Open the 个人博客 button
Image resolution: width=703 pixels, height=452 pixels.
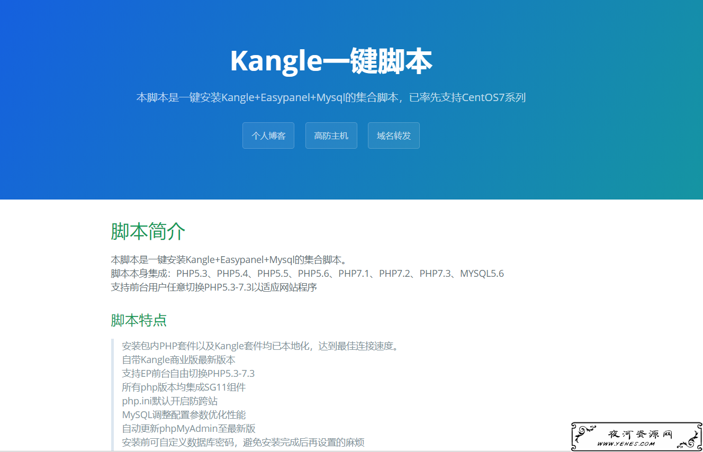point(268,135)
